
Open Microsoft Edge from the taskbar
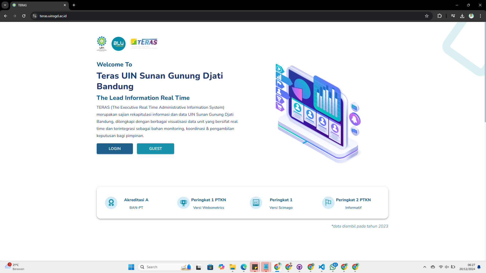[244, 267]
